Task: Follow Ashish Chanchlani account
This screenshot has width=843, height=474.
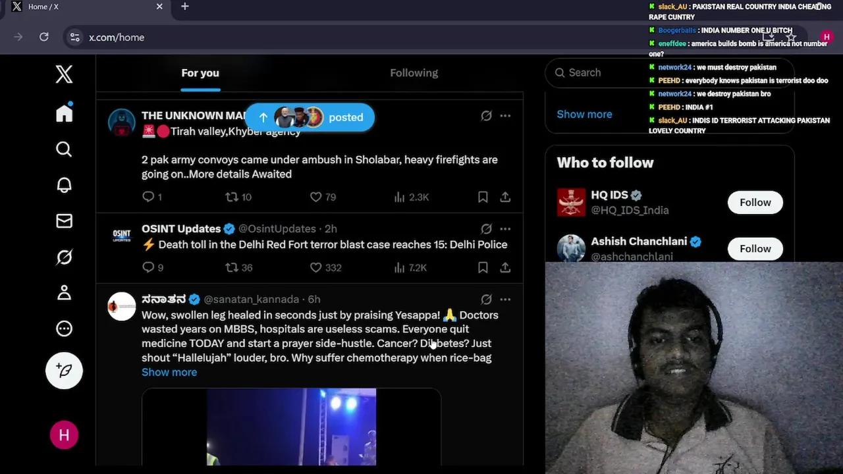Action: 755,249
